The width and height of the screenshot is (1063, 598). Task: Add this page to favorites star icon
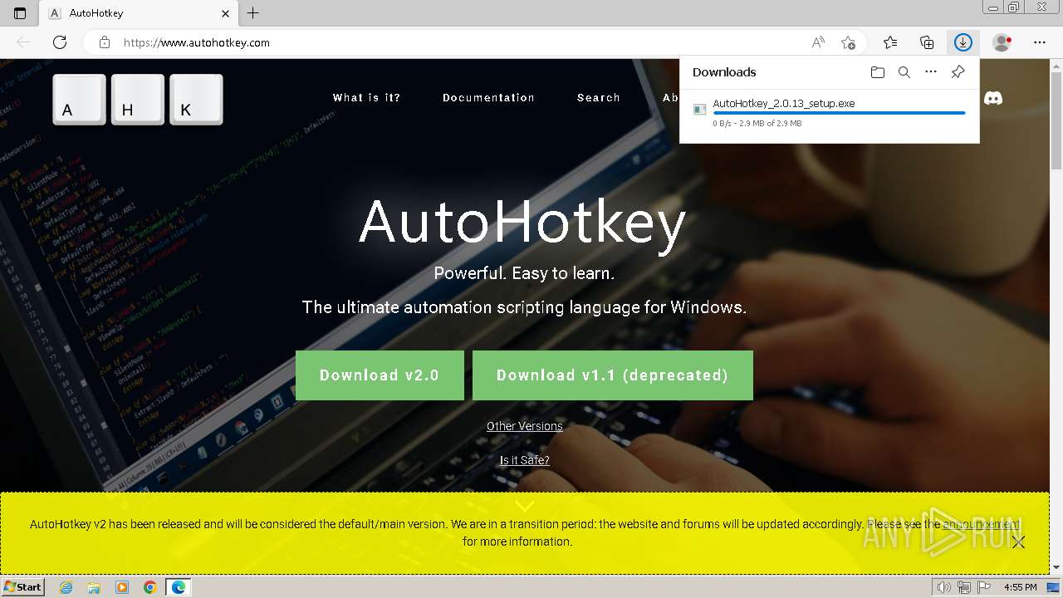pos(848,42)
